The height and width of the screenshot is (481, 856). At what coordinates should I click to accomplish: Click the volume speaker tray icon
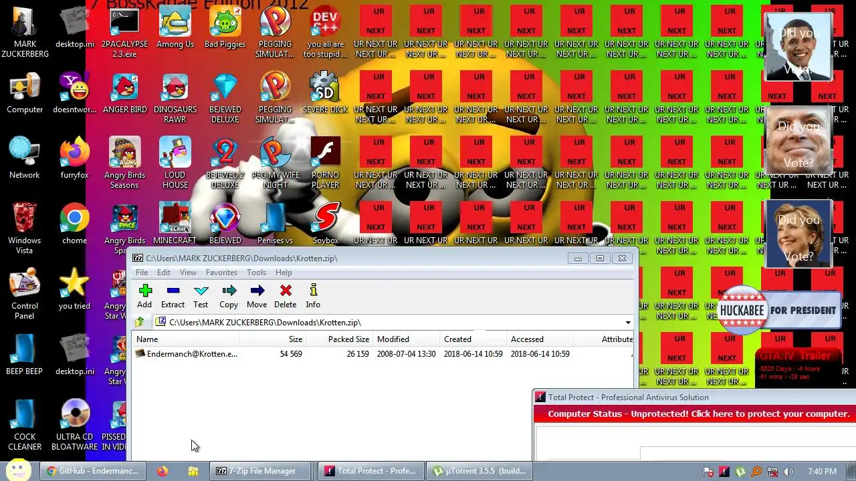[788, 472]
